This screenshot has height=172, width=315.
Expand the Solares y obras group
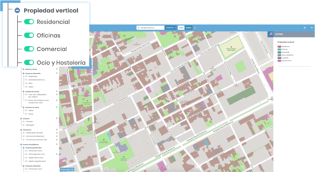pyautogui.click(x=24, y=69)
